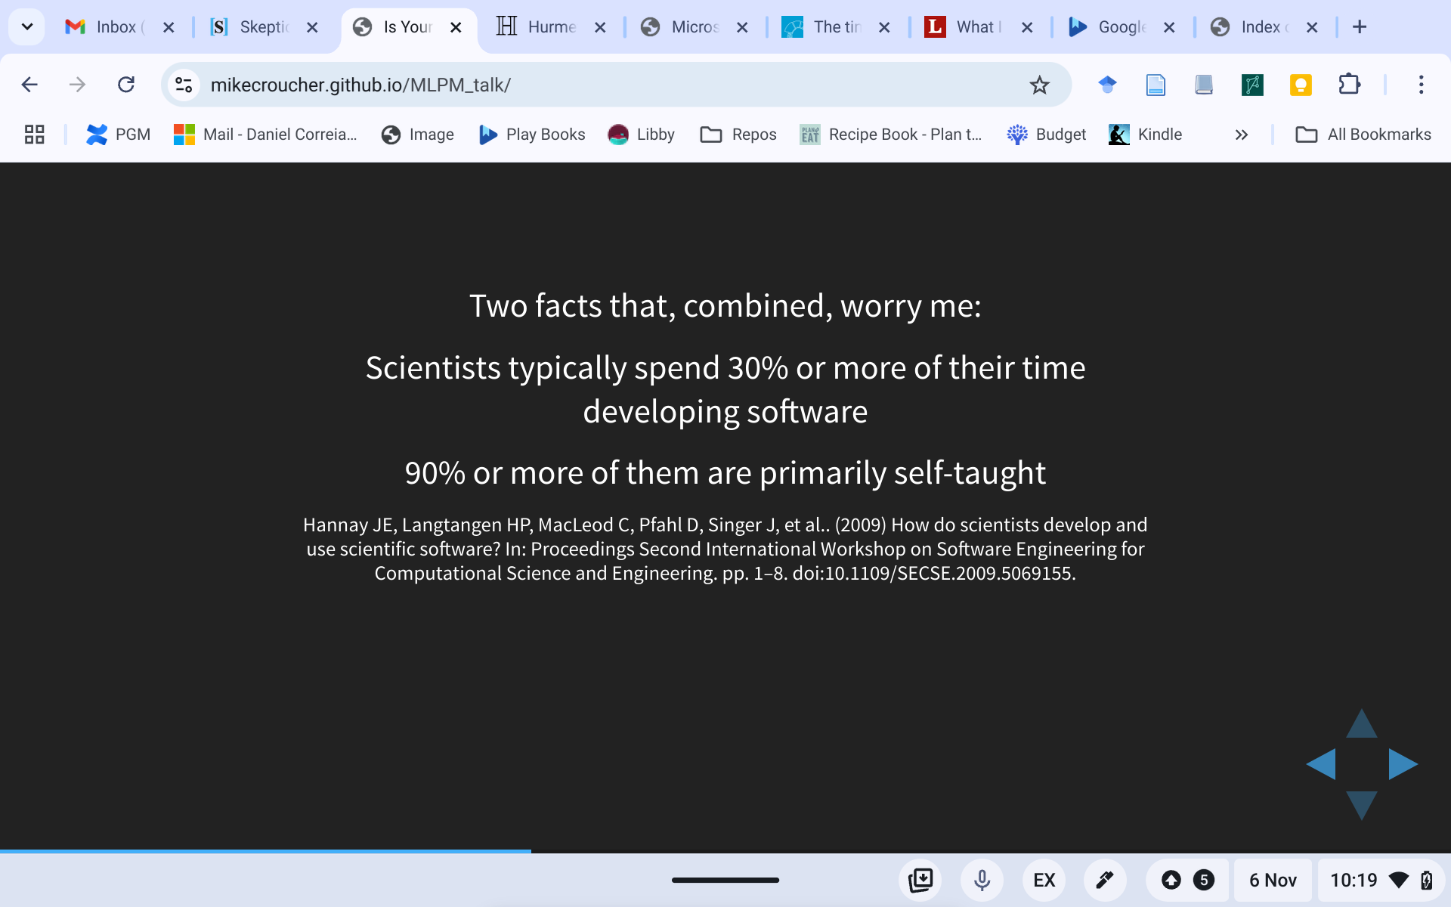
Task: Open the Extensions puzzle icon
Action: pyautogui.click(x=1349, y=85)
